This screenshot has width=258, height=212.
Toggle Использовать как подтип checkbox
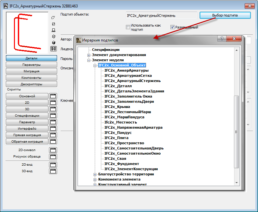(128, 27)
